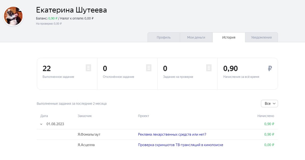Open the Все filter dropdown
This screenshot has width=305, height=160.
[269, 104]
